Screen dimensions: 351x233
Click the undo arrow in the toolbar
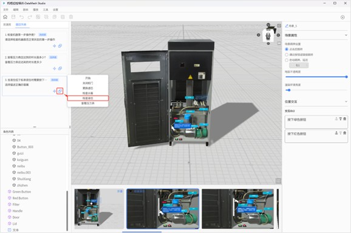point(21,17)
